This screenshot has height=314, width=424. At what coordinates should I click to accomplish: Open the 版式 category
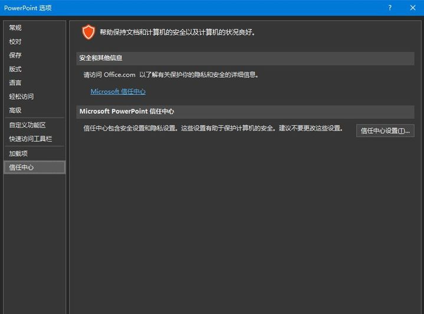[x=35, y=69]
